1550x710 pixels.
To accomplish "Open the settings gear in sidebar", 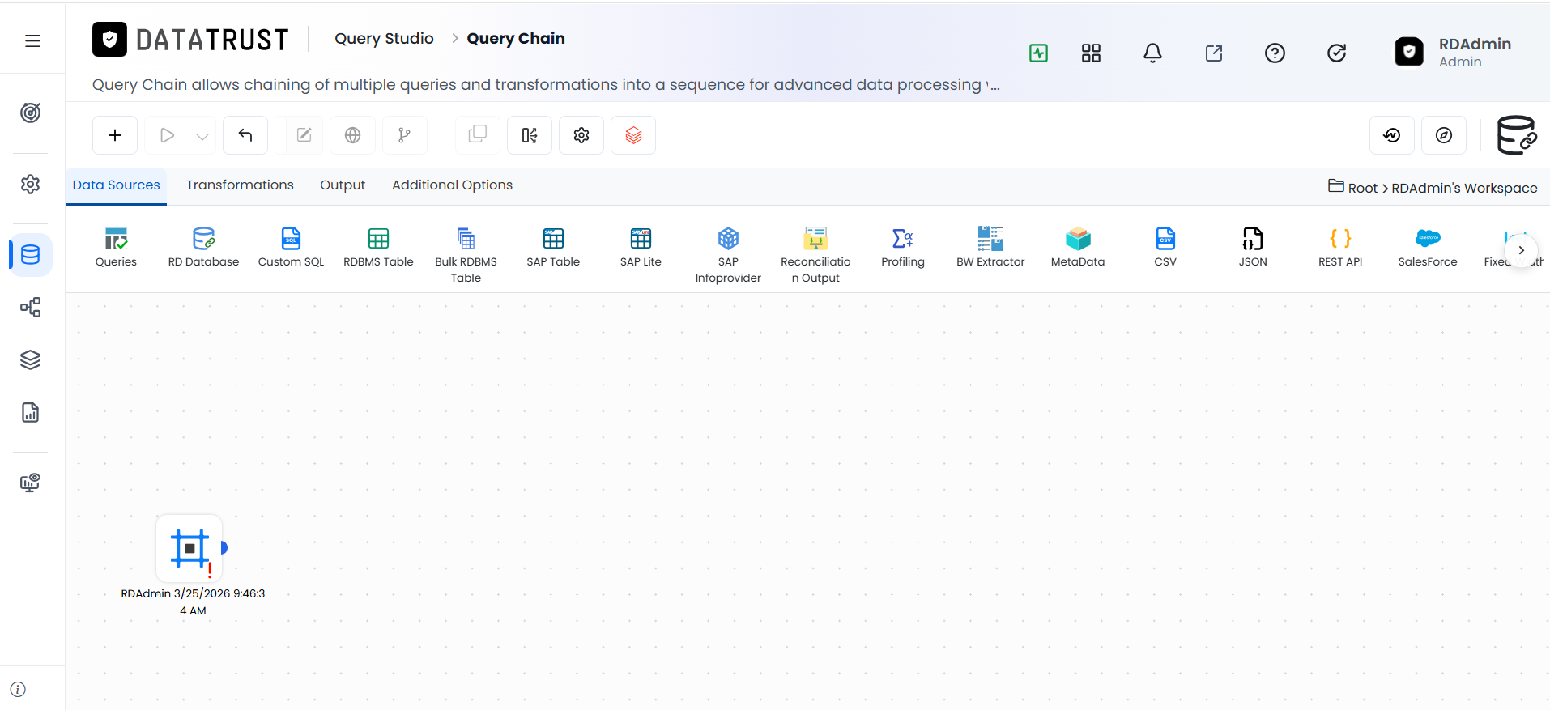I will click(31, 184).
